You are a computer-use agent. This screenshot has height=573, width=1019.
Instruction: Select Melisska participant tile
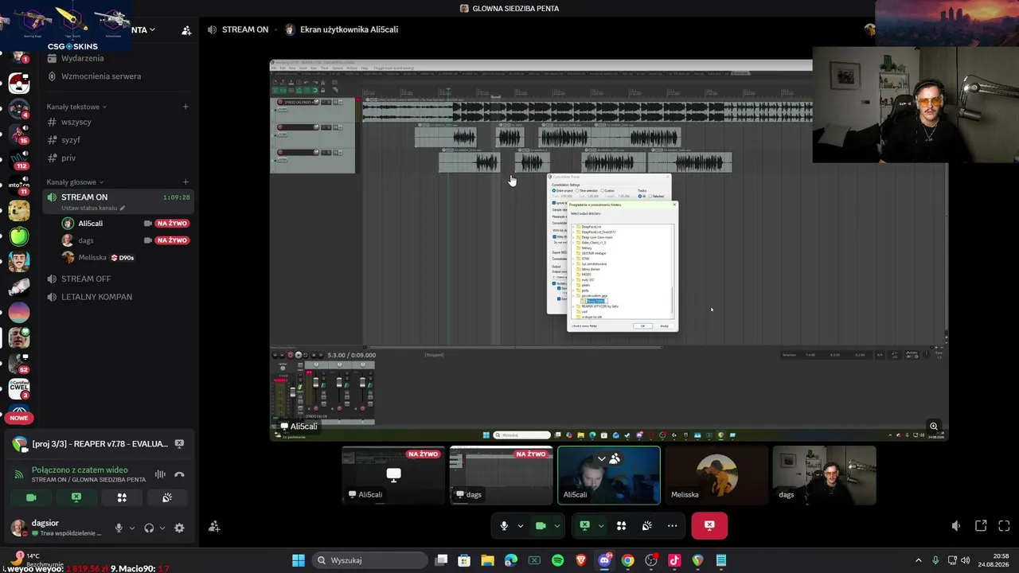(716, 476)
